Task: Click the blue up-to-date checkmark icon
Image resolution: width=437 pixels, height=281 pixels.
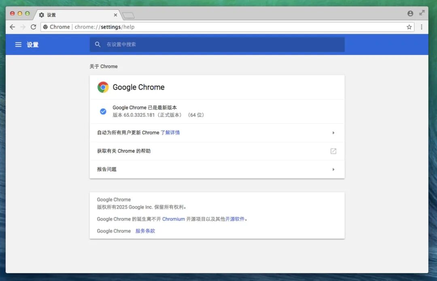Action: [x=103, y=111]
